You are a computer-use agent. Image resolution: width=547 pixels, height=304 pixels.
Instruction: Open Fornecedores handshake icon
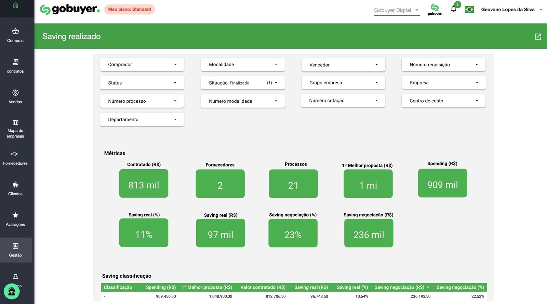[x=14, y=154]
